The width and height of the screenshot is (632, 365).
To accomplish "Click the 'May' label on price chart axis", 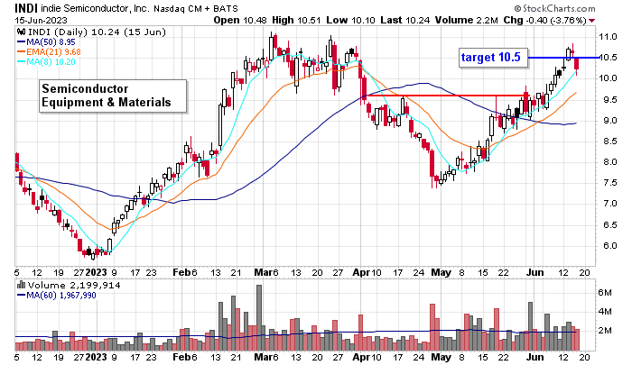I will (441, 272).
